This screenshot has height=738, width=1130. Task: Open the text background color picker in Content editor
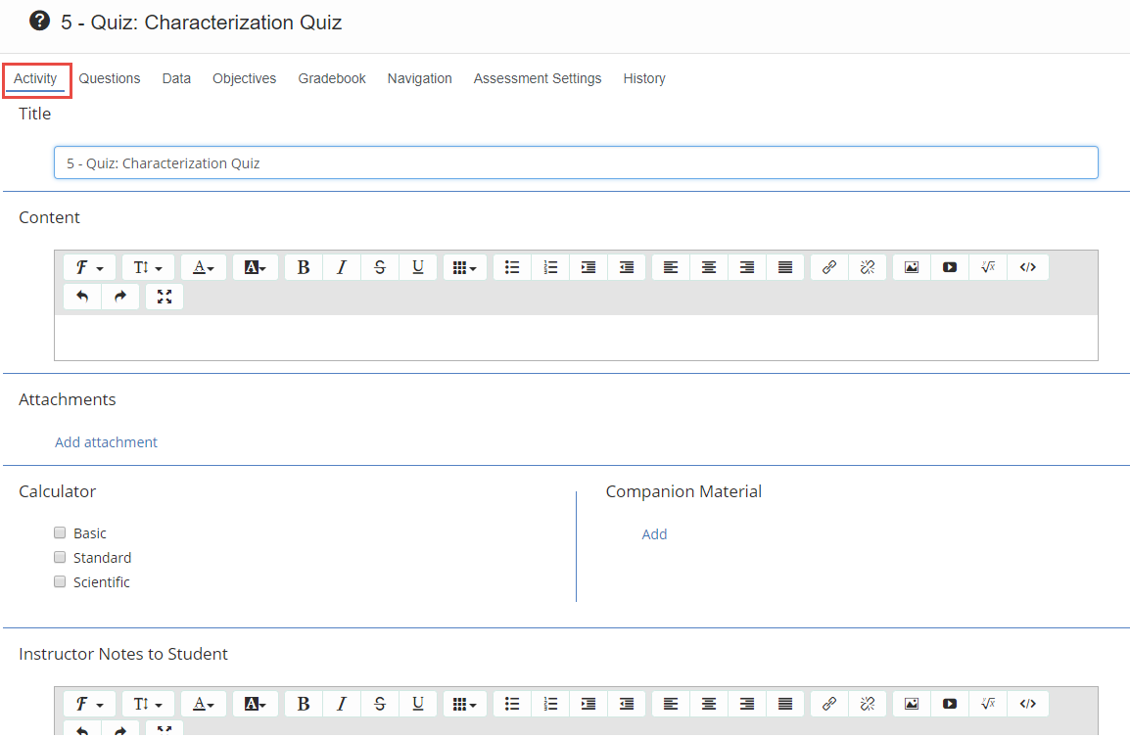click(255, 267)
